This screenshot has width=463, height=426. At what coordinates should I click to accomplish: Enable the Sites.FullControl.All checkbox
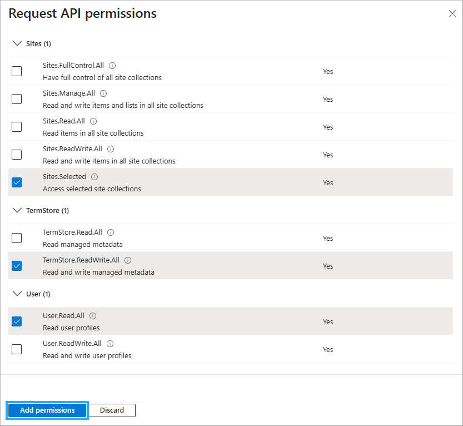[x=17, y=71]
